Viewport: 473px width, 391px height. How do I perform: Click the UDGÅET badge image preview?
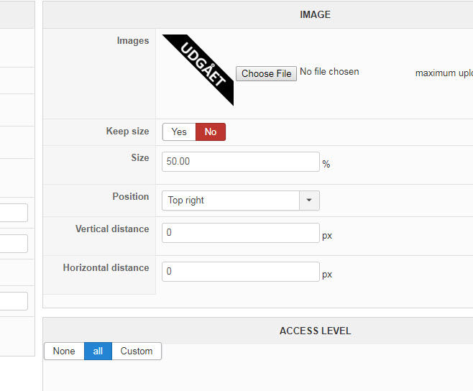tap(198, 69)
